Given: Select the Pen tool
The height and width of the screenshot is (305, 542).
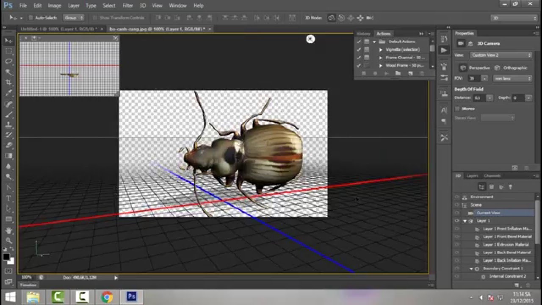Looking at the screenshot, I should pyautogui.click(x=8, y=188).
